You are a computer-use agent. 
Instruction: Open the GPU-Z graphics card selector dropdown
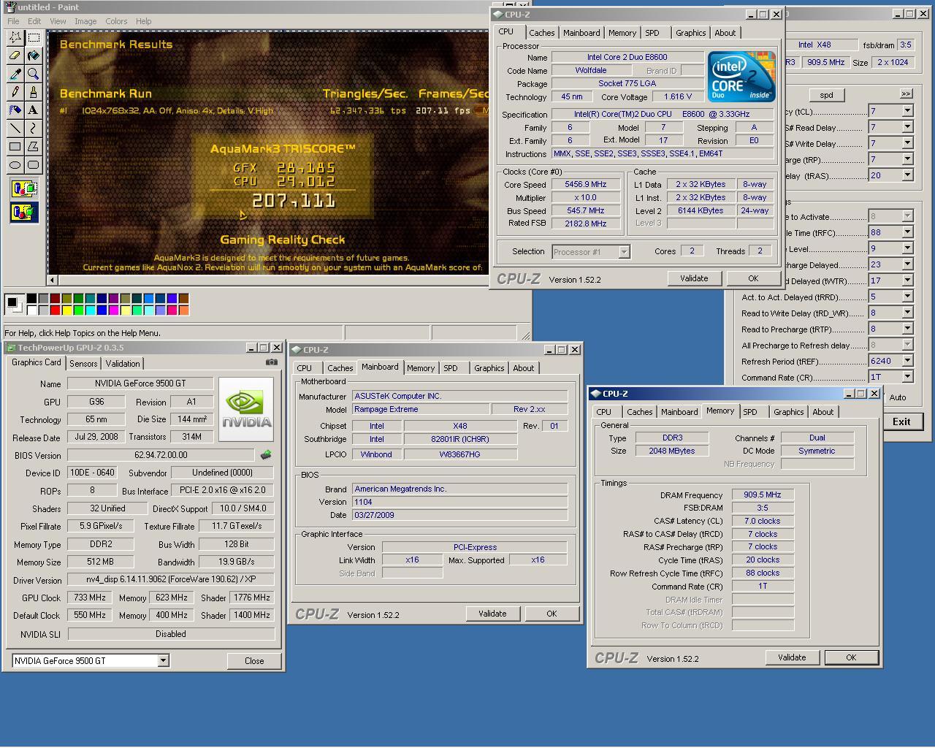(163, 660)
